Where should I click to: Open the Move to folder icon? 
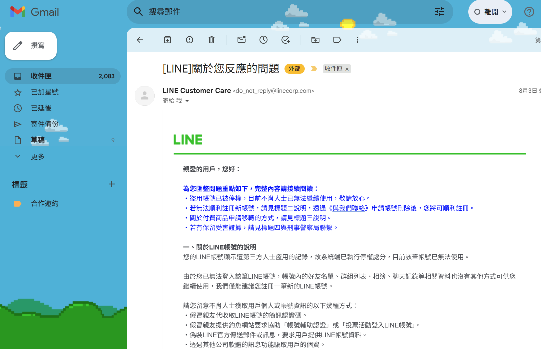tap(315, 40)
